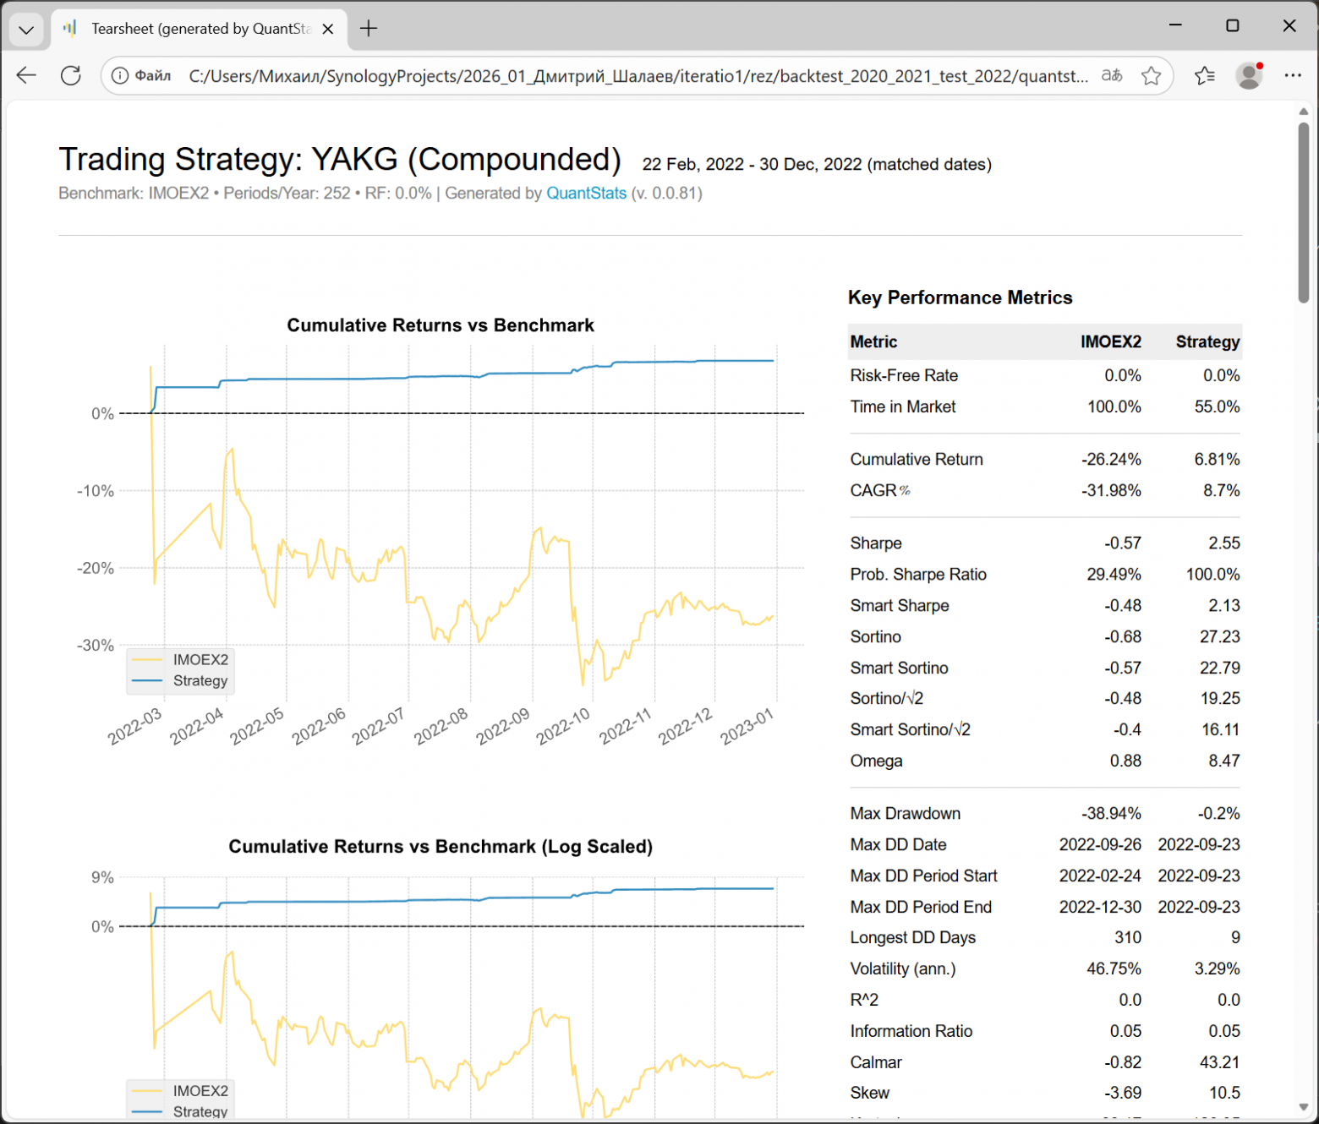Reload the tearsheet page
The image size is (1319, 1124).
[x=71, y=75]
